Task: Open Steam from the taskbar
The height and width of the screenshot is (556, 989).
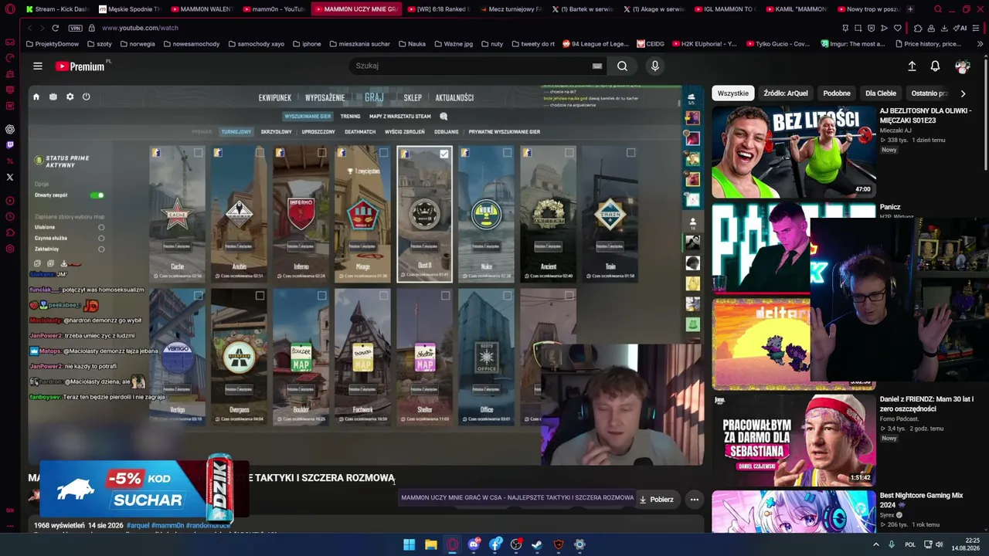Action: (537, 544)
